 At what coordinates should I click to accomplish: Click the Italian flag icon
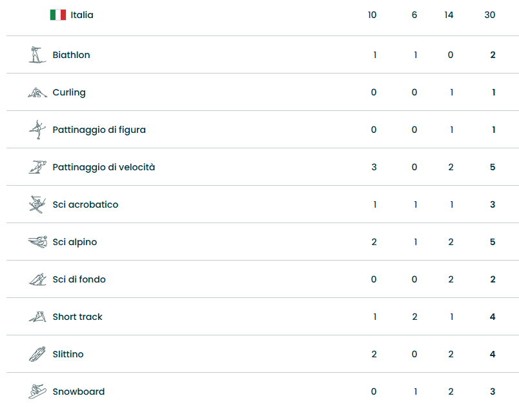[x=58, y=15]
